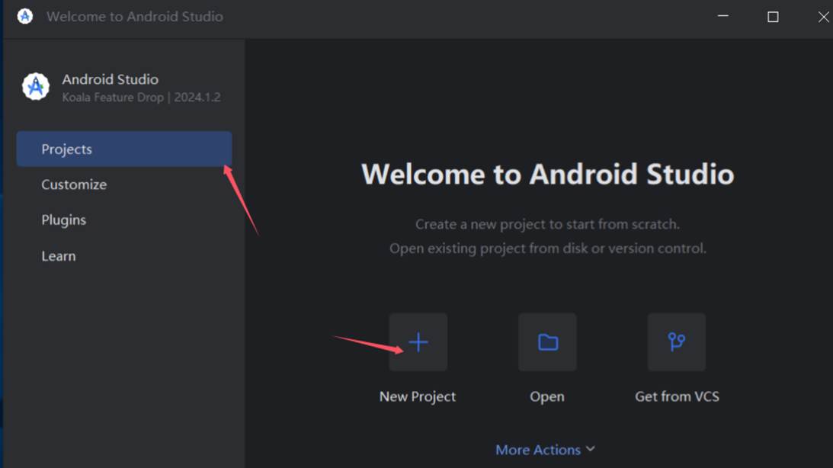Viewport: 833px width, 468px height.
Task: Click the Open folder icon
Action: (x=548, y=342)
